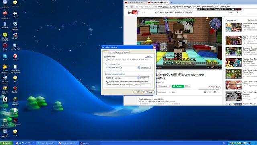Click Cancel in the recording settings dialog
Image resolution: width=257 pixels, height=145 pixels.
(149, 92)
